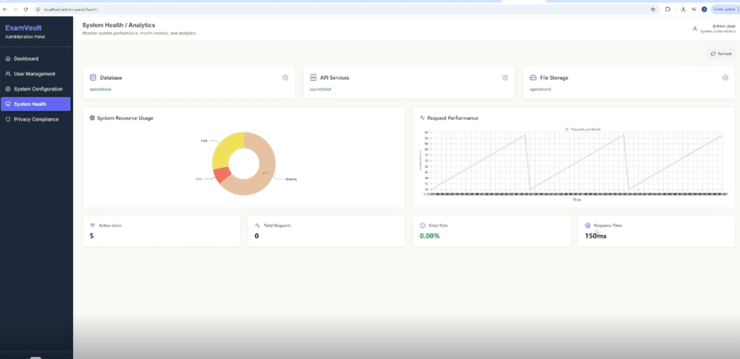Click File Storage status check icon
740x359 pixels.
(x=725, y=78)
